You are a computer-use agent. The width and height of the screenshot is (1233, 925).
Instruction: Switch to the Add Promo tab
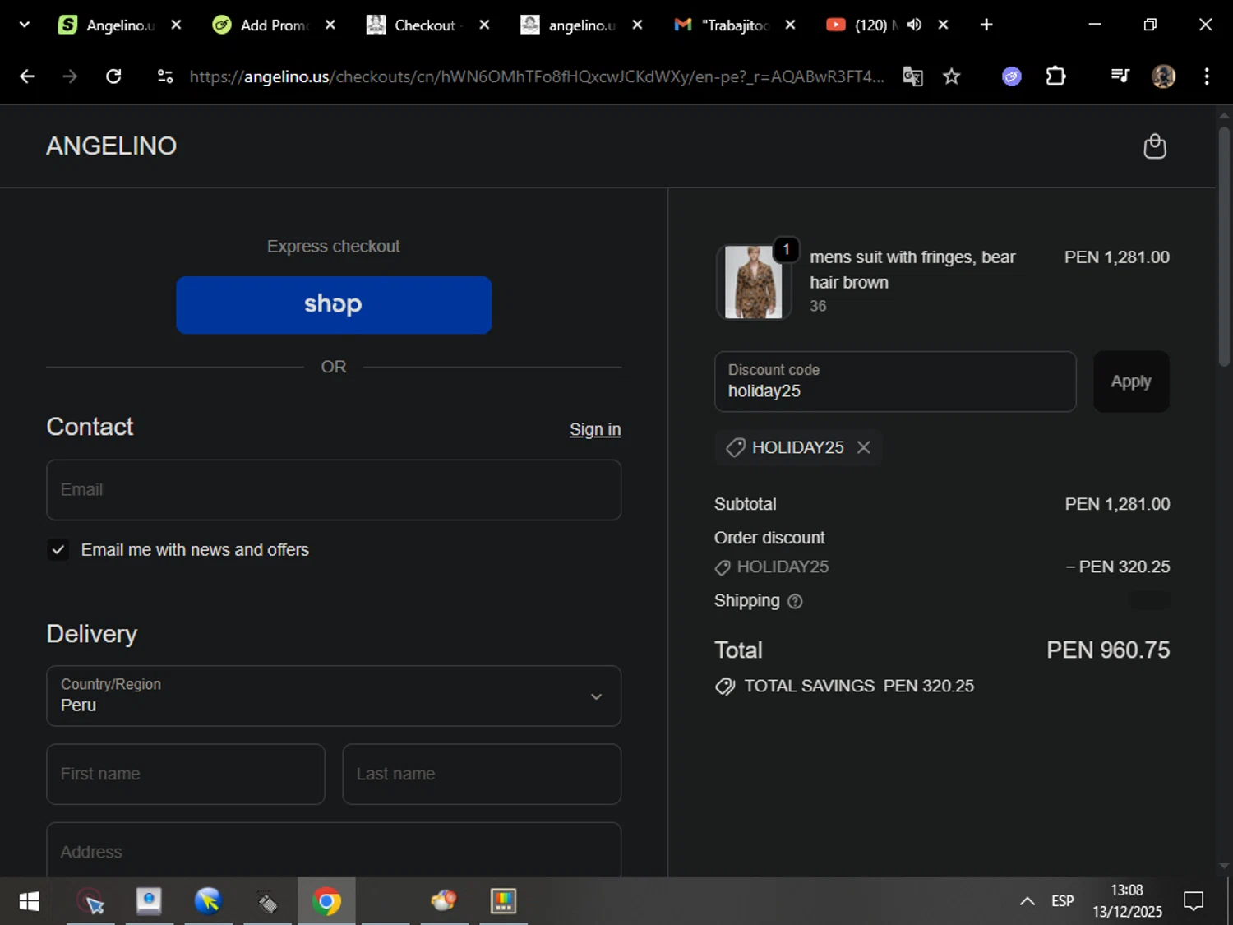tap(261, 25)
